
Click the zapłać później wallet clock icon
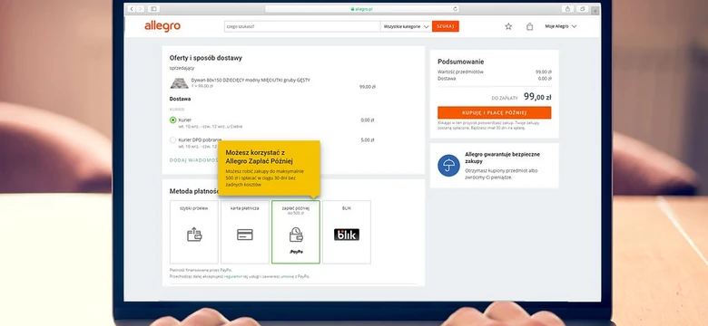pos(296,235)
